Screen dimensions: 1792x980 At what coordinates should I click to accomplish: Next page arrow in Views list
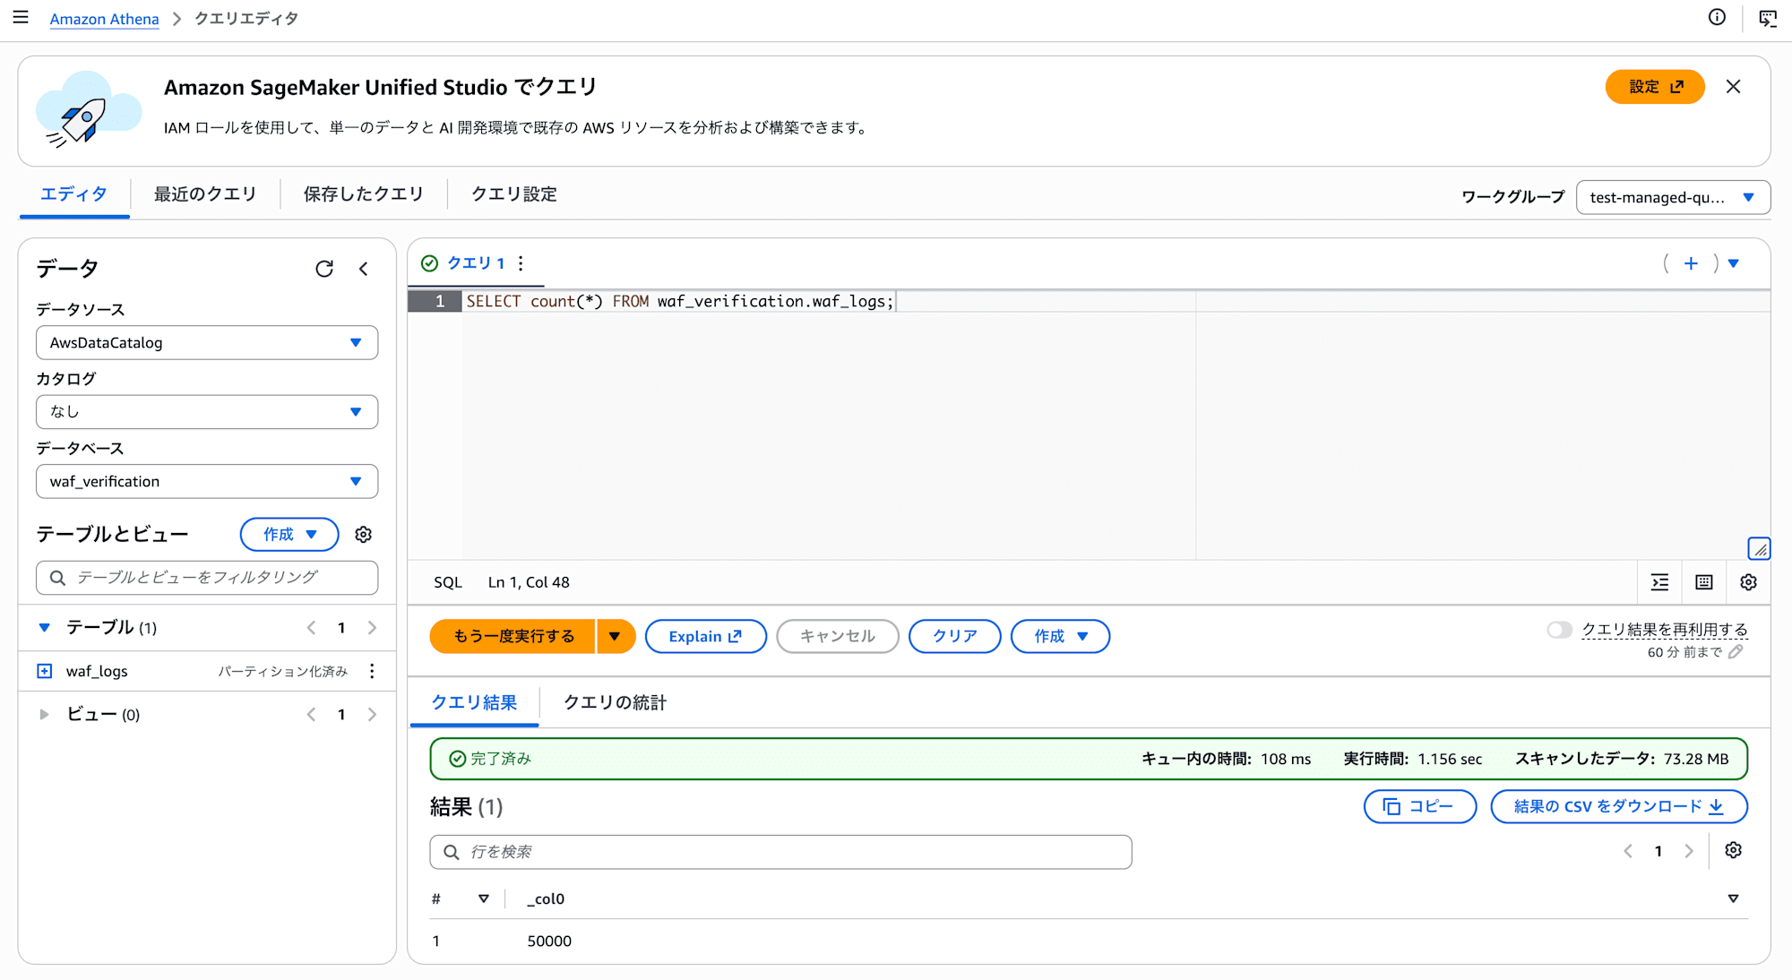tap(372, 715)
